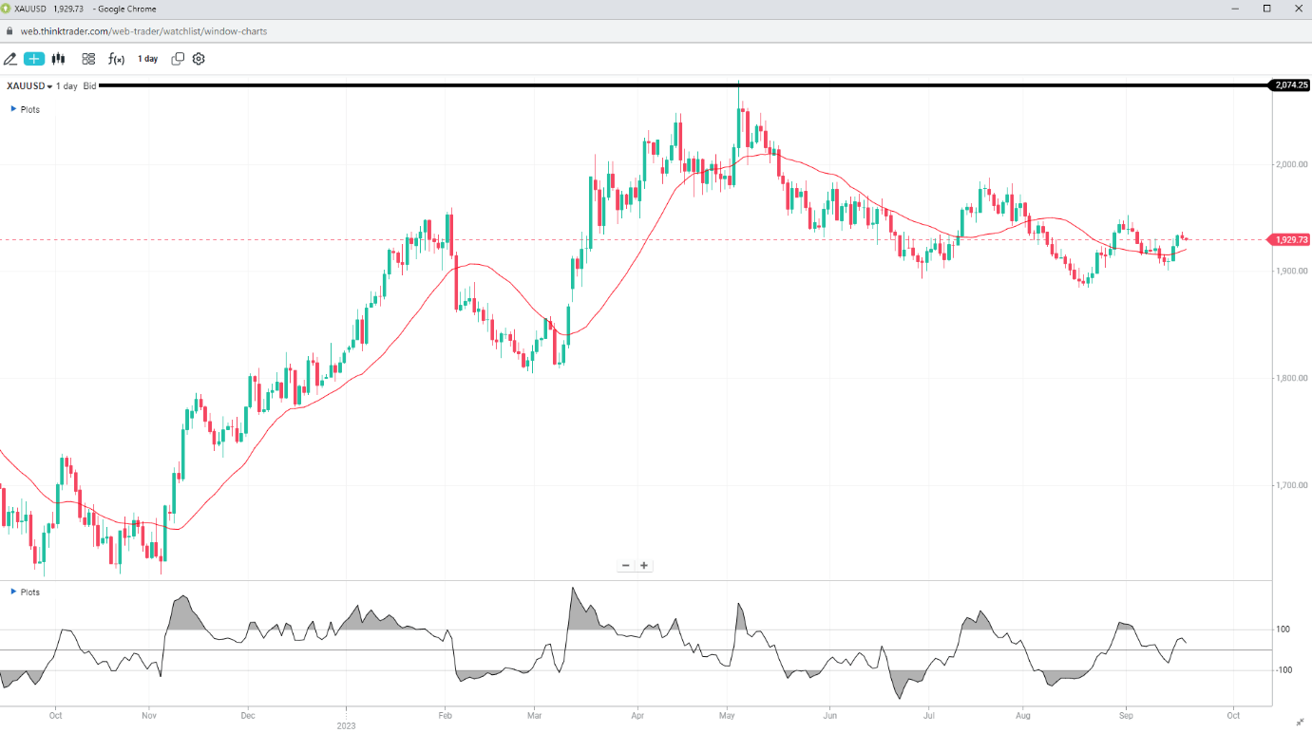1312x733 pixels.
Task: Click the May label on time axis
Action: coord(728,715)
